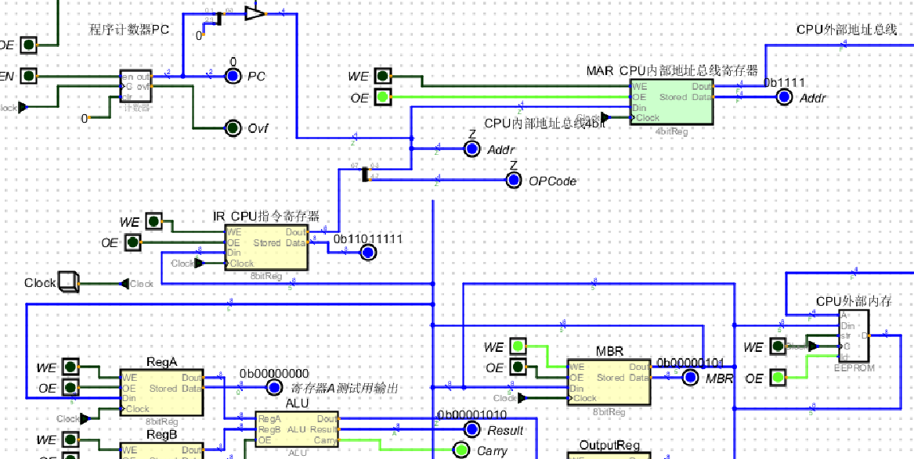Select the Clock tunnel next to the Clock input

click(x=137, y=283)
